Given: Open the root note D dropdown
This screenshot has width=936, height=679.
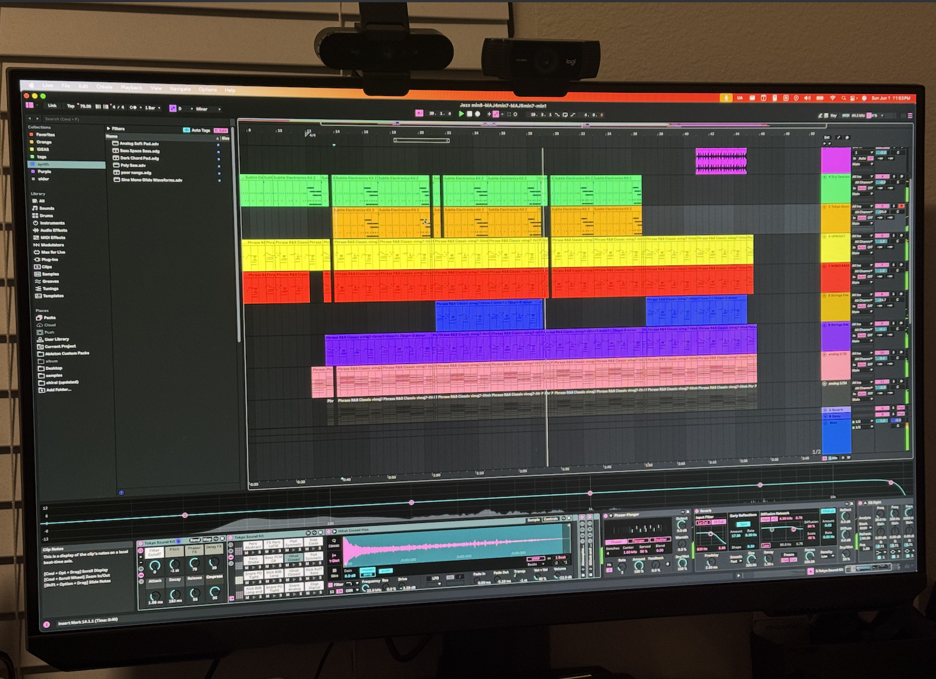Looking at the screenshot, I should coord(185,109).
